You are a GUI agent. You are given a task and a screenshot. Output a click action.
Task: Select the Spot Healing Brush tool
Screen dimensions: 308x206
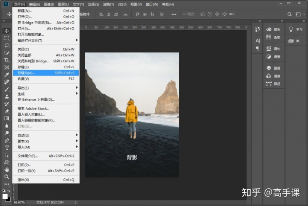(x=7, y=82)
